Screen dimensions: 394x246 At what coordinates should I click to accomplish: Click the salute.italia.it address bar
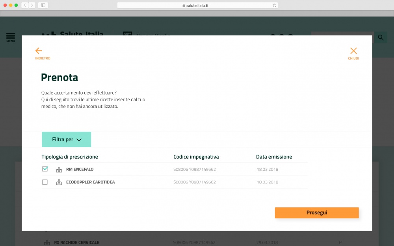197,6
